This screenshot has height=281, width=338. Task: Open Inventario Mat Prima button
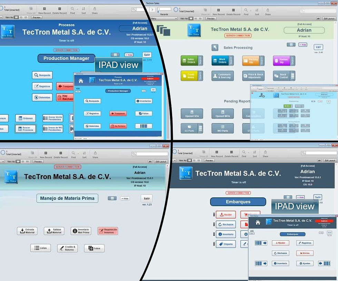(x=81, y=231)
